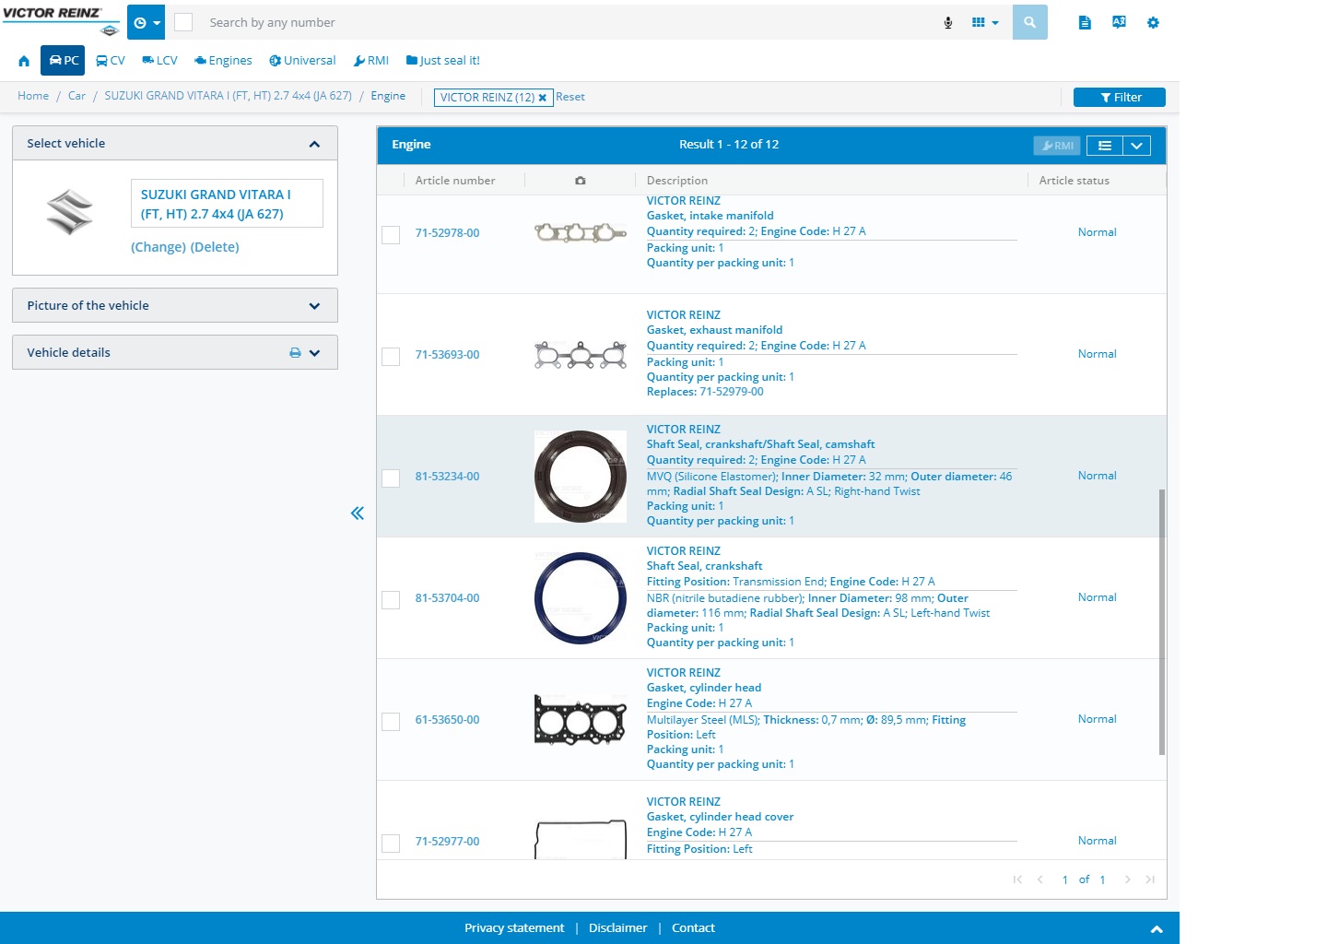Click the (Change) vehicle link

159,247
